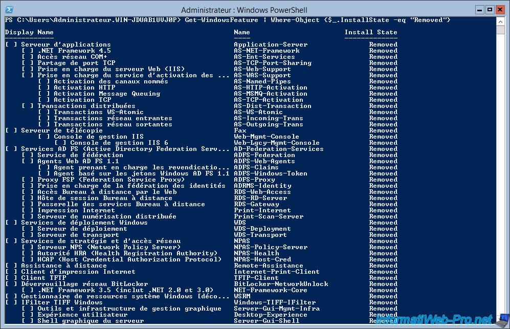Image resolution: width=510 pixels, height=329 pixels.
Task: Click AS-TCP-Activation feature name
Action: pyautogui.click(x=269, y=100)
